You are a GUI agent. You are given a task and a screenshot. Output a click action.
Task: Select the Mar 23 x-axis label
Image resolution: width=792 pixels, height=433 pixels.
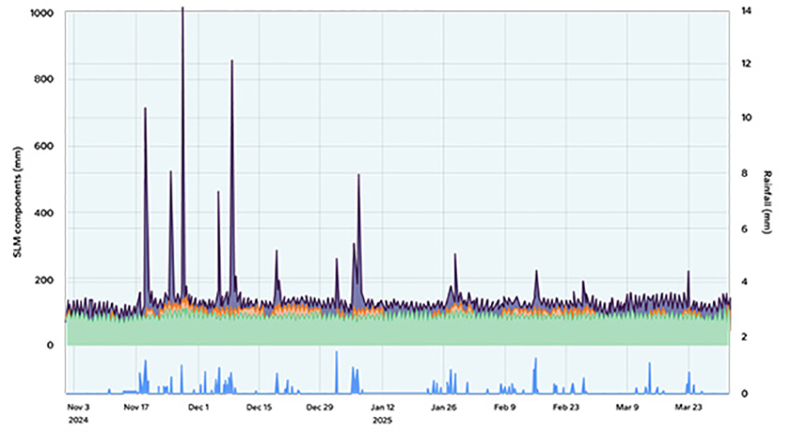tap(688, 407)
